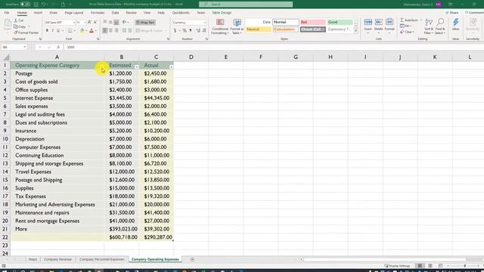Screen dimensions: 484x272
Task: Toggle Bold formatting
Action: pyautogui.click(x=47, y=30)
